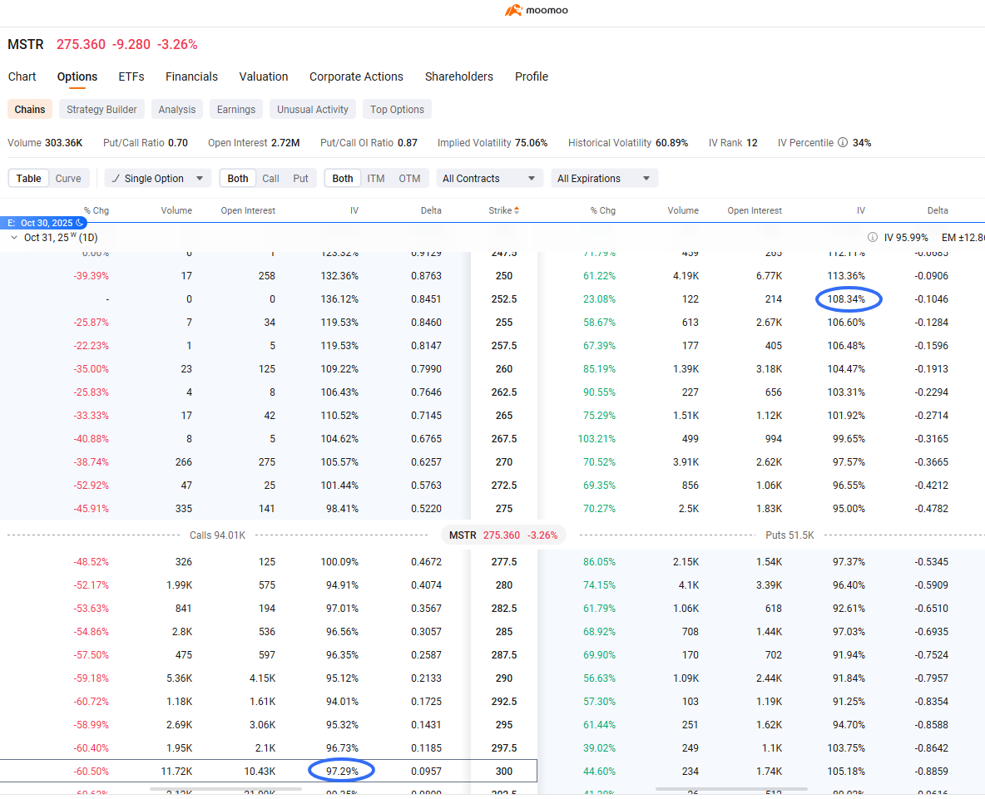This screenshot has width=985, height=799.
Task: Open the Analysis section
Action: point(177,109)
